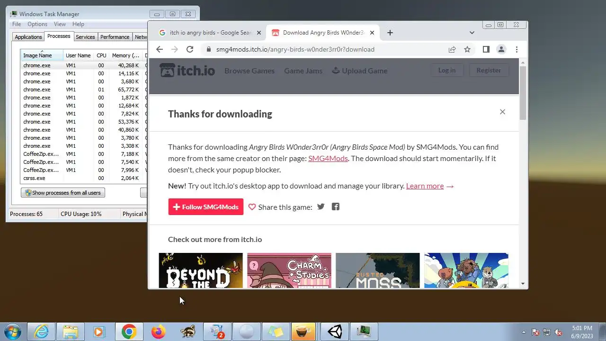Image resolution: width=606 pixels, height=341 pixels.
Task: Open the capybara game thumbnail
Action: click(466, 270)
